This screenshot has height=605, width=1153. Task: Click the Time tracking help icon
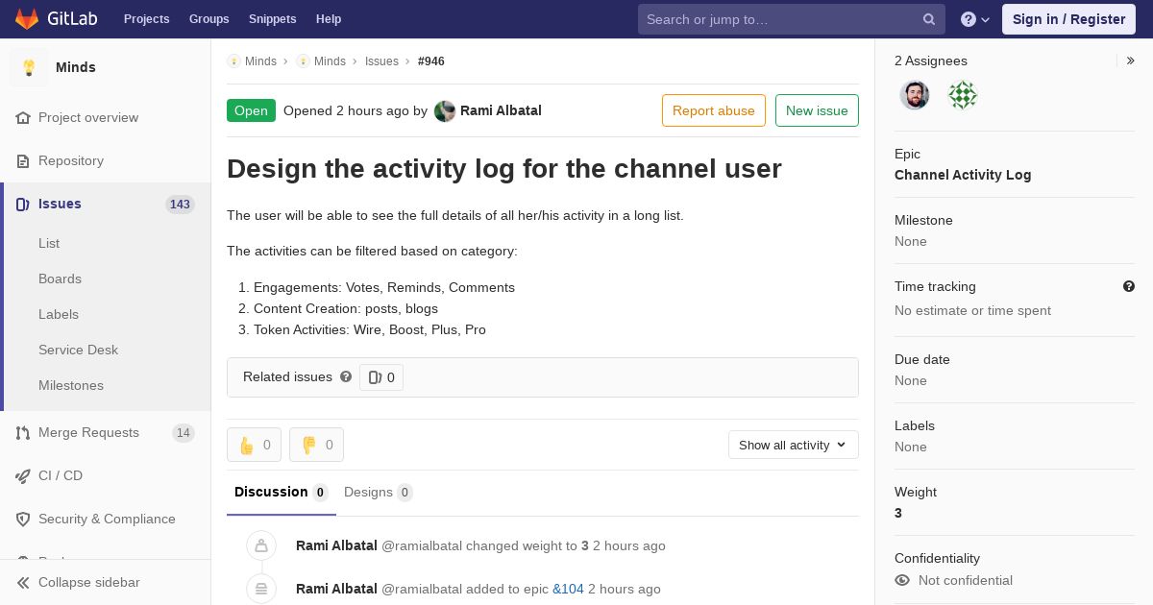point(1129,286)
